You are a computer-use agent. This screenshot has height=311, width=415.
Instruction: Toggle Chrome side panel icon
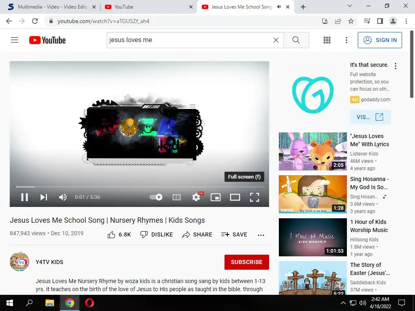click(380, 21)
